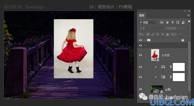Click the layers list scroll up arrow
Image resolution: width=194 pixels, height=106 pixels.
189,40
